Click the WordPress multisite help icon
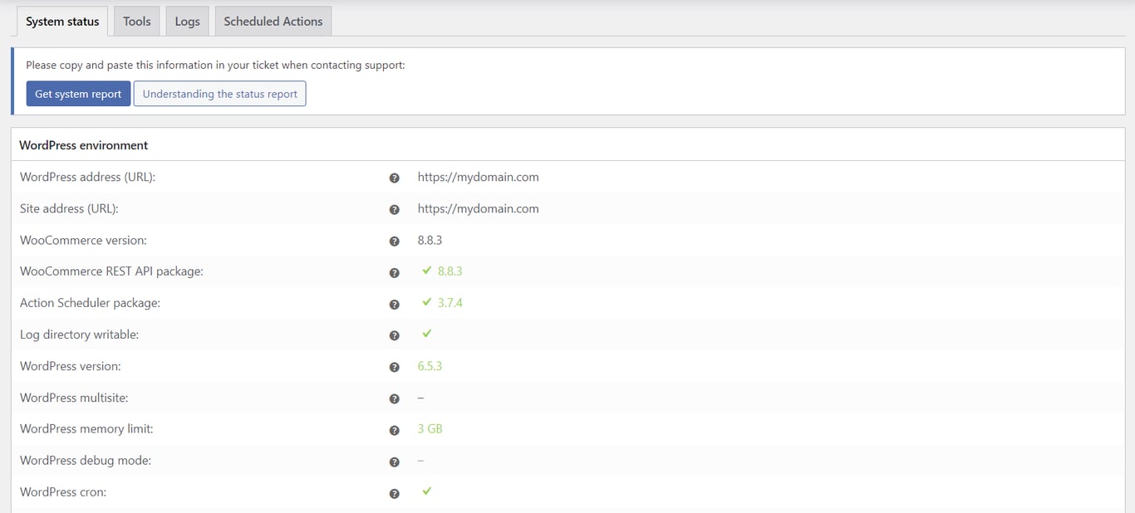 (x=394, y=398)
